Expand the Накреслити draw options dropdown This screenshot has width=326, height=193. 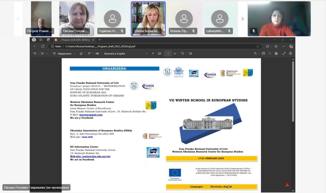click(75, 54)
